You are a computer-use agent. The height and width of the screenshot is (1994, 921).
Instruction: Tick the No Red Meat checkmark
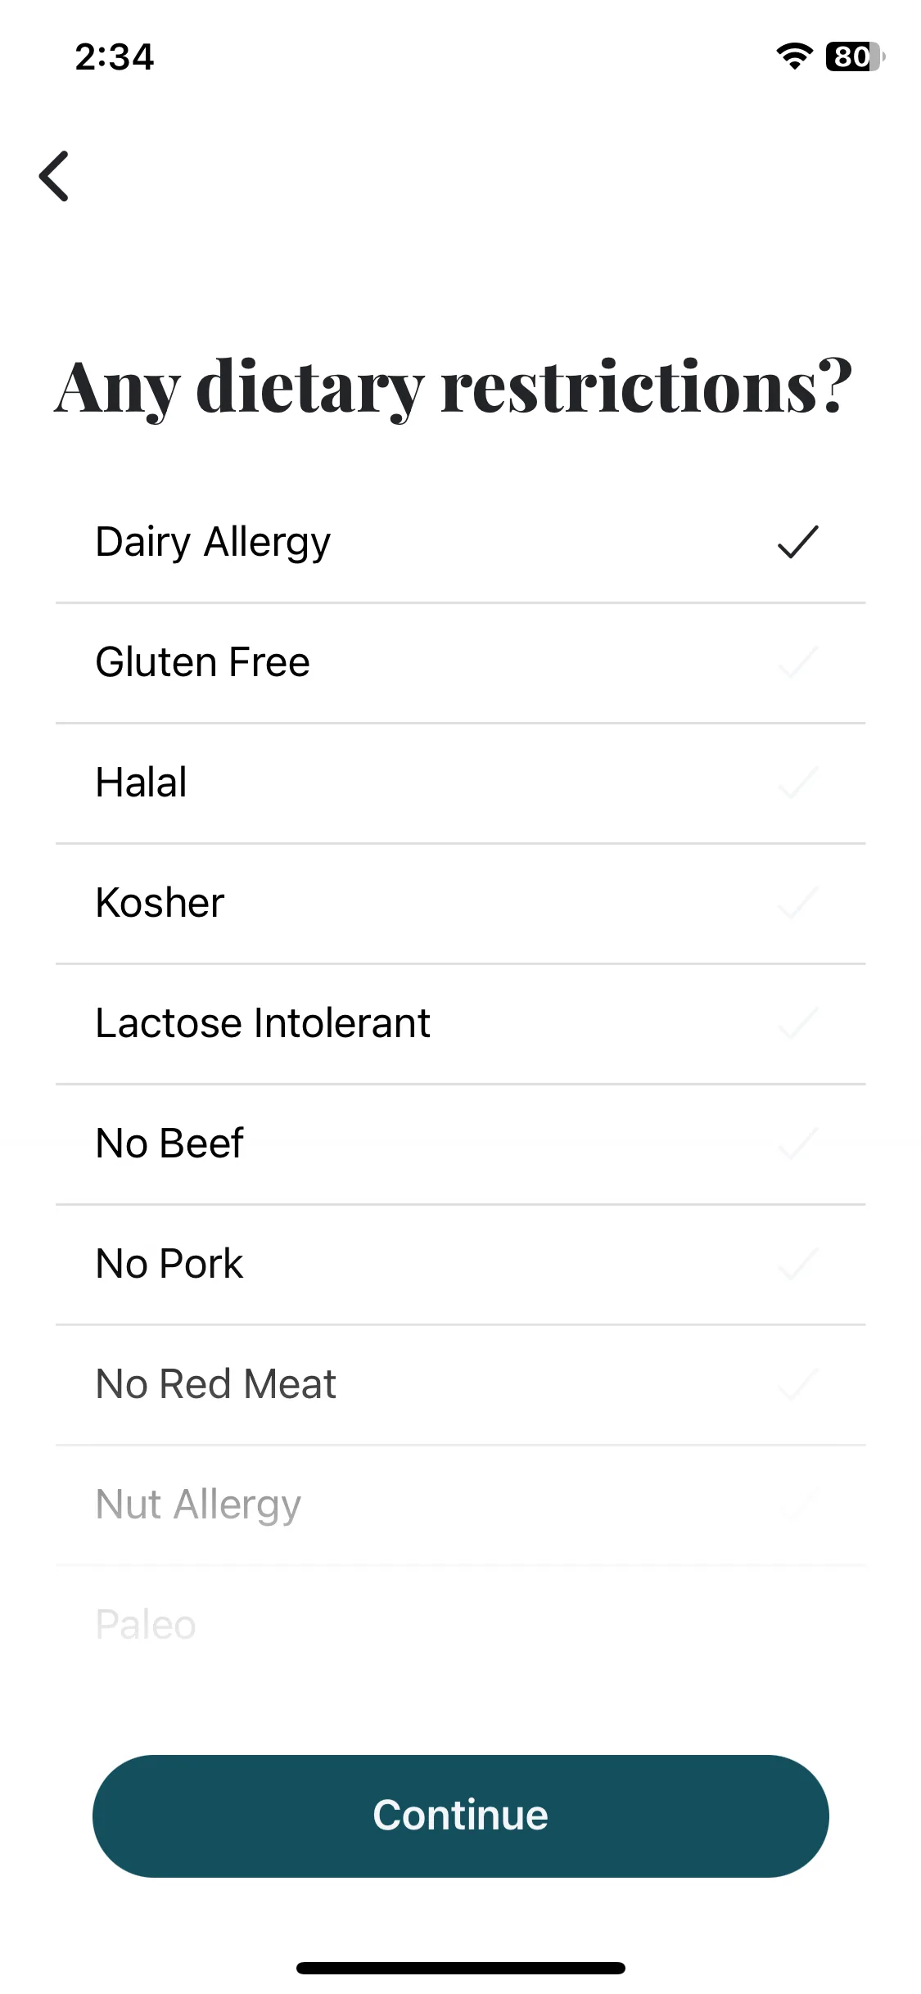coord(797,1384)
